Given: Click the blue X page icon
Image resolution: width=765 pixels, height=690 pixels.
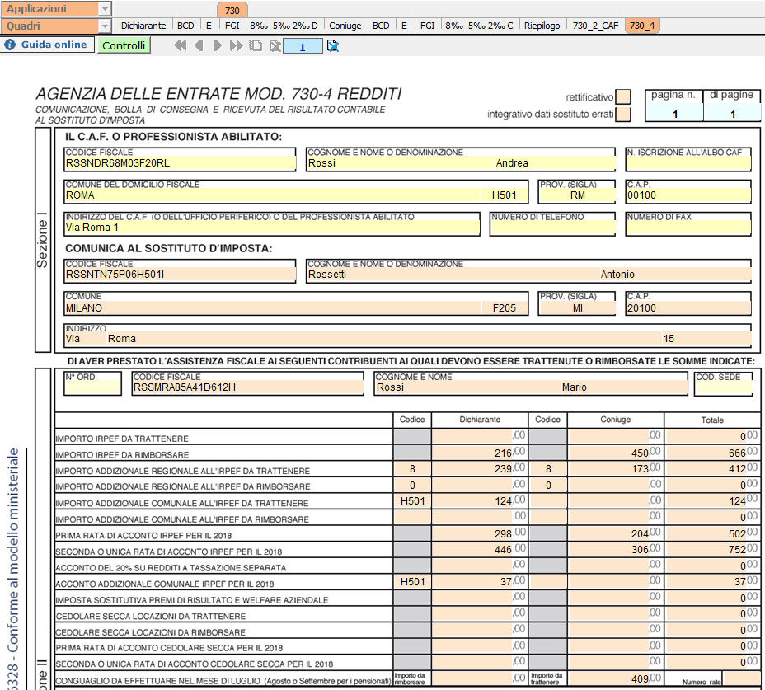Looking at the screenshot, I should tap(333, 46).
